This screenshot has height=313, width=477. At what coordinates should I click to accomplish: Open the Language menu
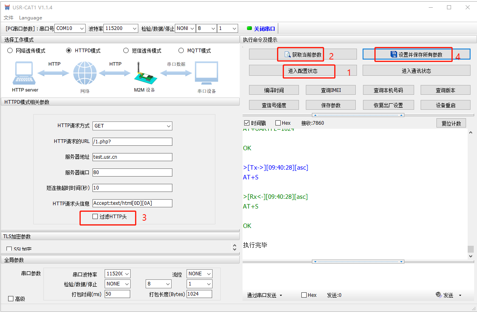pyautogui.click(x=30, y=18)
